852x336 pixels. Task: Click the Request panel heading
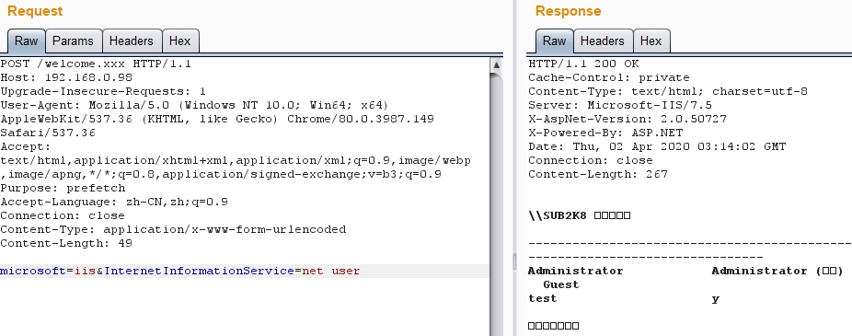pyautogui.click(x=35, y=11)
